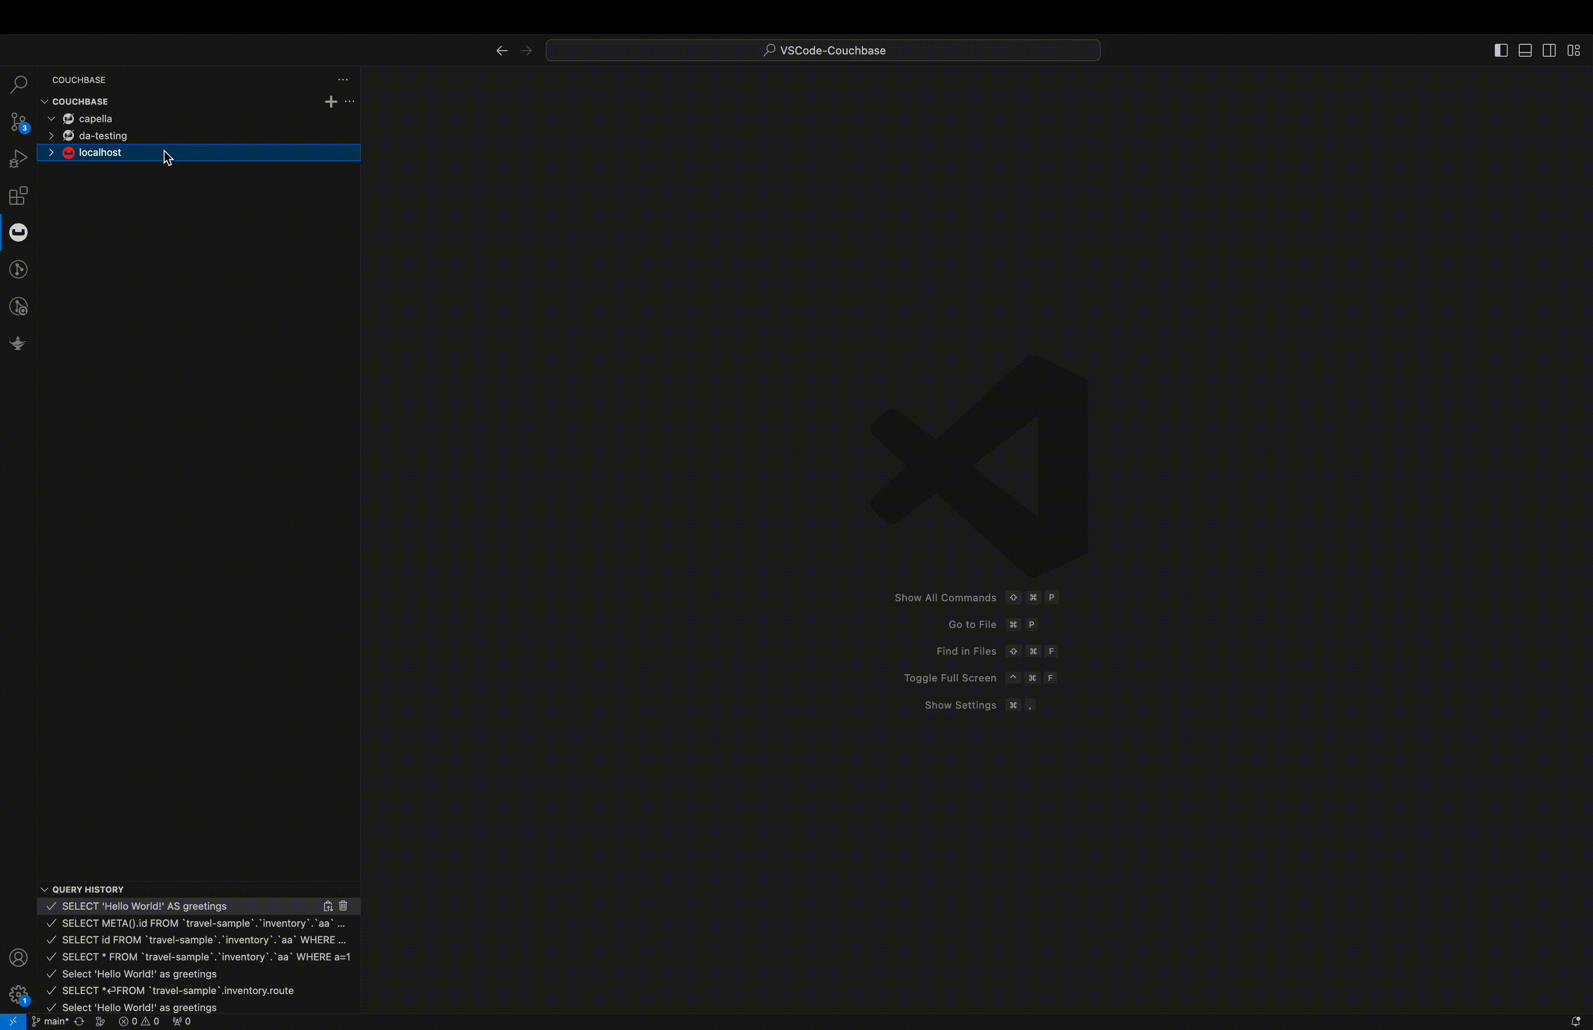Open Run and Debug view
The width and height of the screenshot is (1593, 1030).
point(19,159)
